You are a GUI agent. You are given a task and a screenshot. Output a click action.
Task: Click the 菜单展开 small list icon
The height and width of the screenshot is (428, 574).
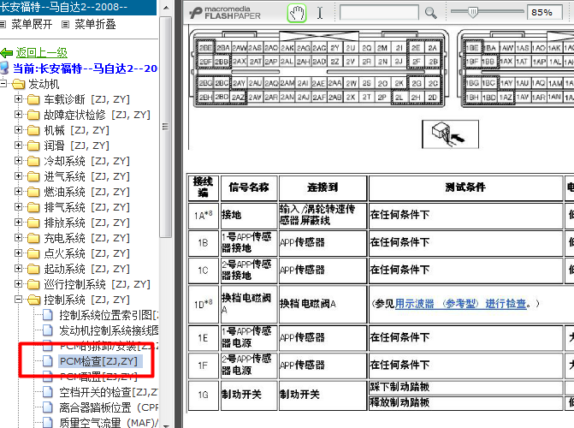(x=3, y=25)
